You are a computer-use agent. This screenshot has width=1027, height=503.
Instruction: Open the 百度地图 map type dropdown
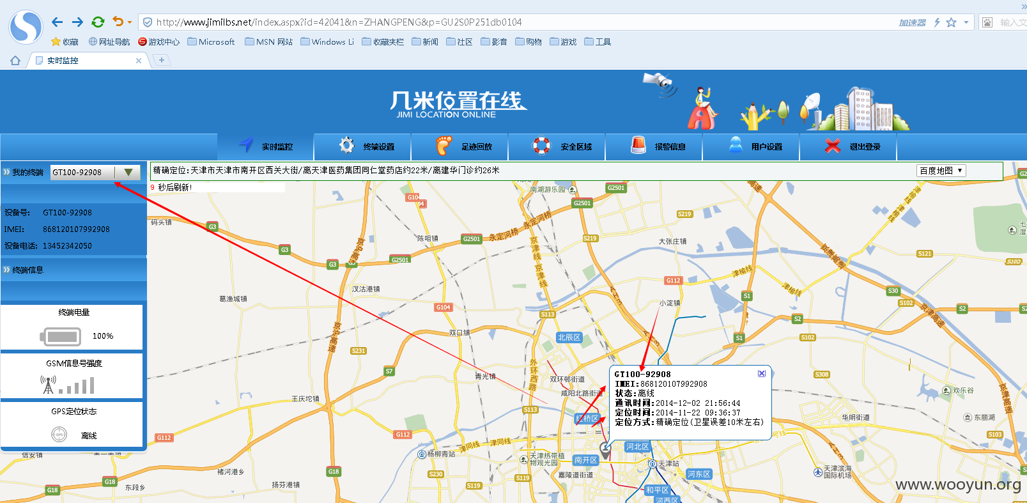(941, 171)
